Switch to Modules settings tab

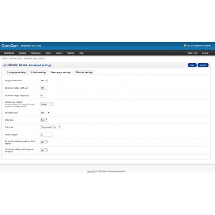point(84,72)
